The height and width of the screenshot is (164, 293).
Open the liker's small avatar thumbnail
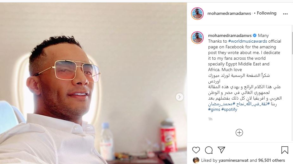tap(196, 160)
